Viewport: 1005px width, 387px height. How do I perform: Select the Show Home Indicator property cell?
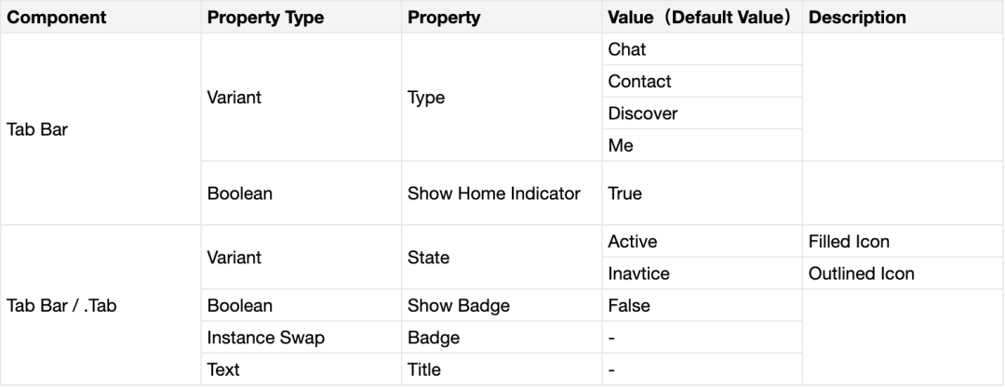(x=502, y=193)
